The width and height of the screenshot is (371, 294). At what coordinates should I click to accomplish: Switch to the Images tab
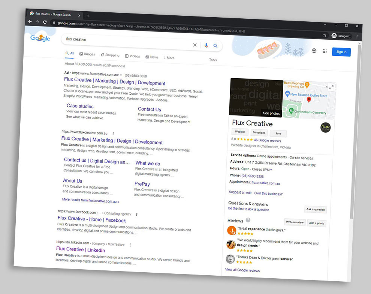(87, 54)
